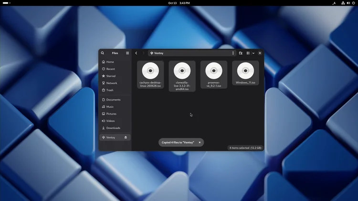Go to Videos folder

[x=115, y=121]
